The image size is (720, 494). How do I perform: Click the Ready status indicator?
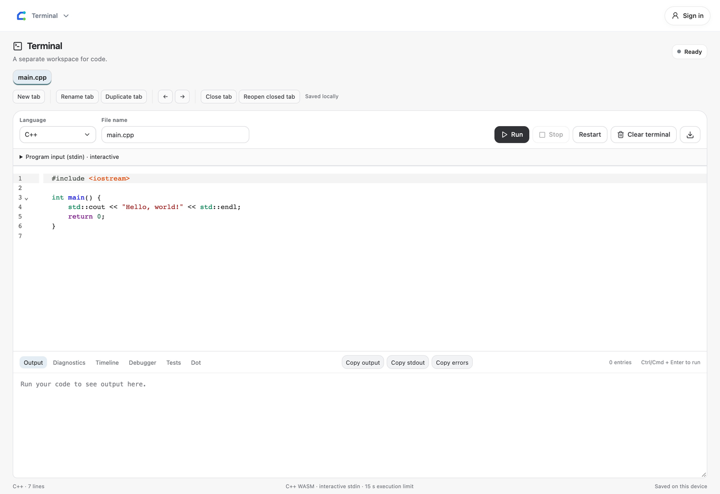[689, 52]
